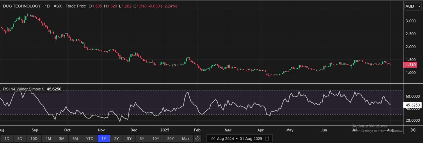Choose the 10D range button
Image resolution: width=423 pixels, height=143 pixels.
[34, 139]
